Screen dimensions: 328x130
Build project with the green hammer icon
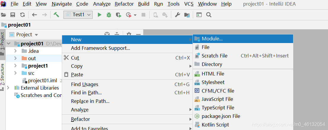[x=56, y=14]
